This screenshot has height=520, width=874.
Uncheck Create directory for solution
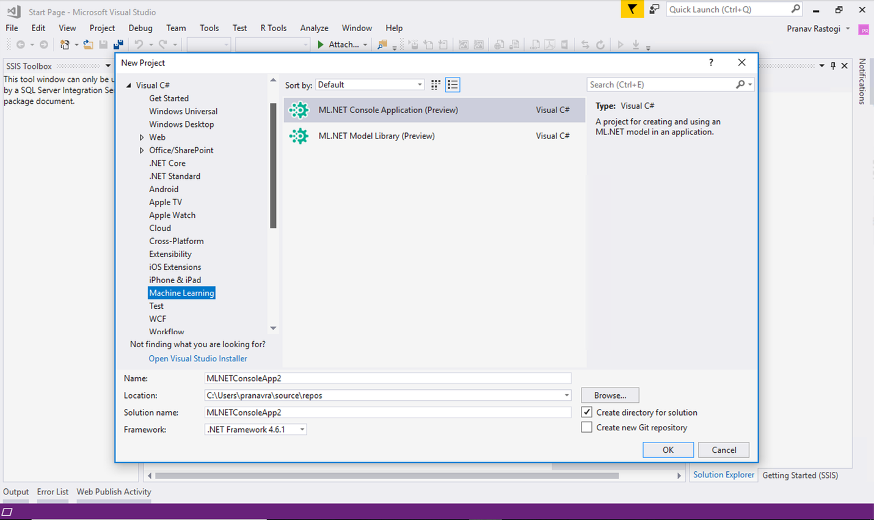pyautogui.click(x=587, y=412)
